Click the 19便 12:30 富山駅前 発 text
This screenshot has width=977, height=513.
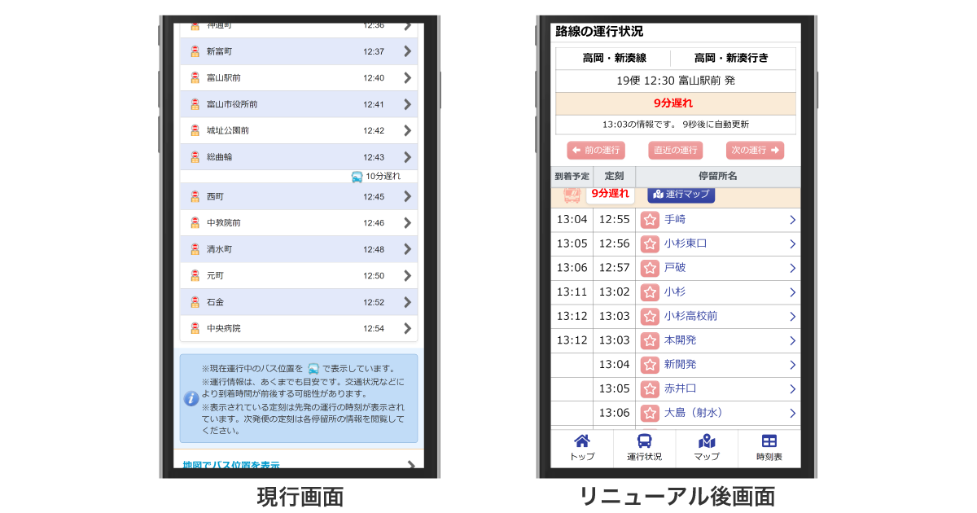[676, 81]
